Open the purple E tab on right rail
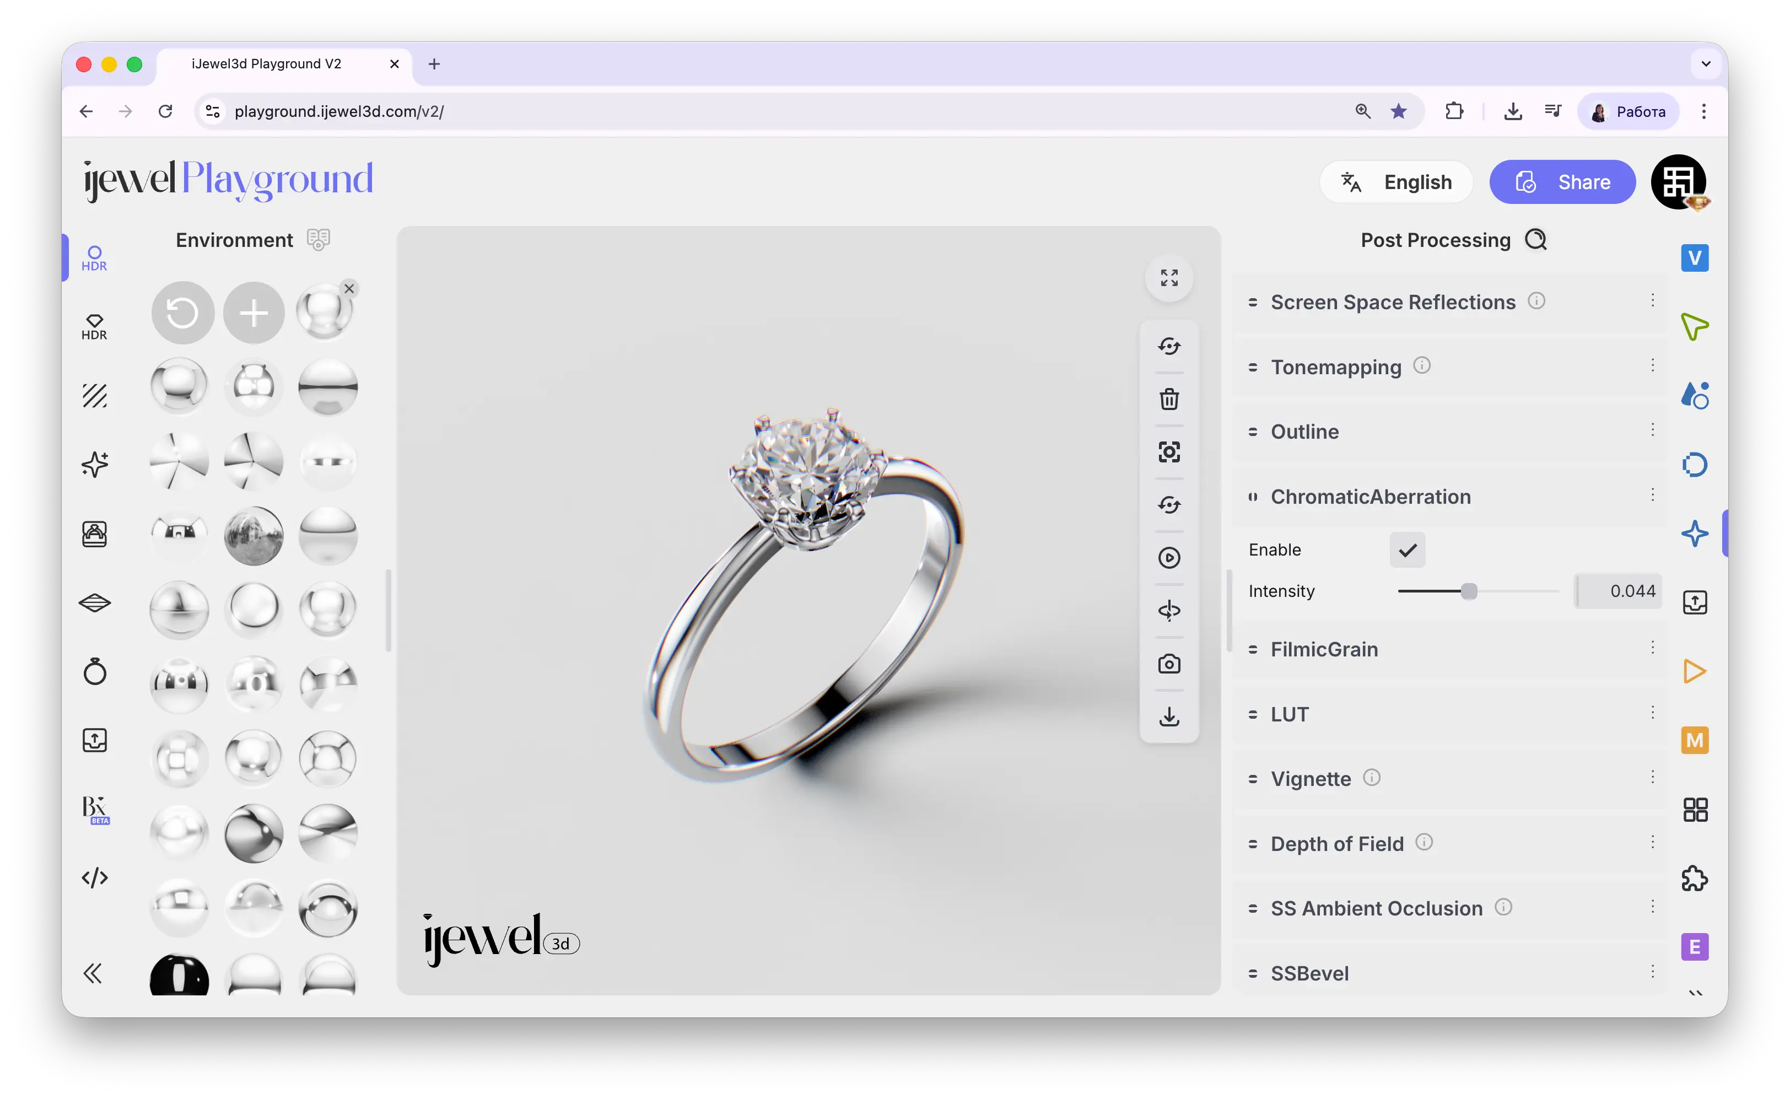Screen dimensions: 1790x1099 (1694, 947)
